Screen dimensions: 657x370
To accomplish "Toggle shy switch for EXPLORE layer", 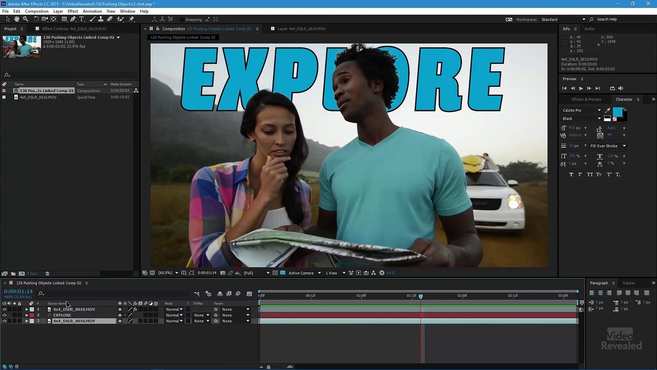I will (120, 315).
